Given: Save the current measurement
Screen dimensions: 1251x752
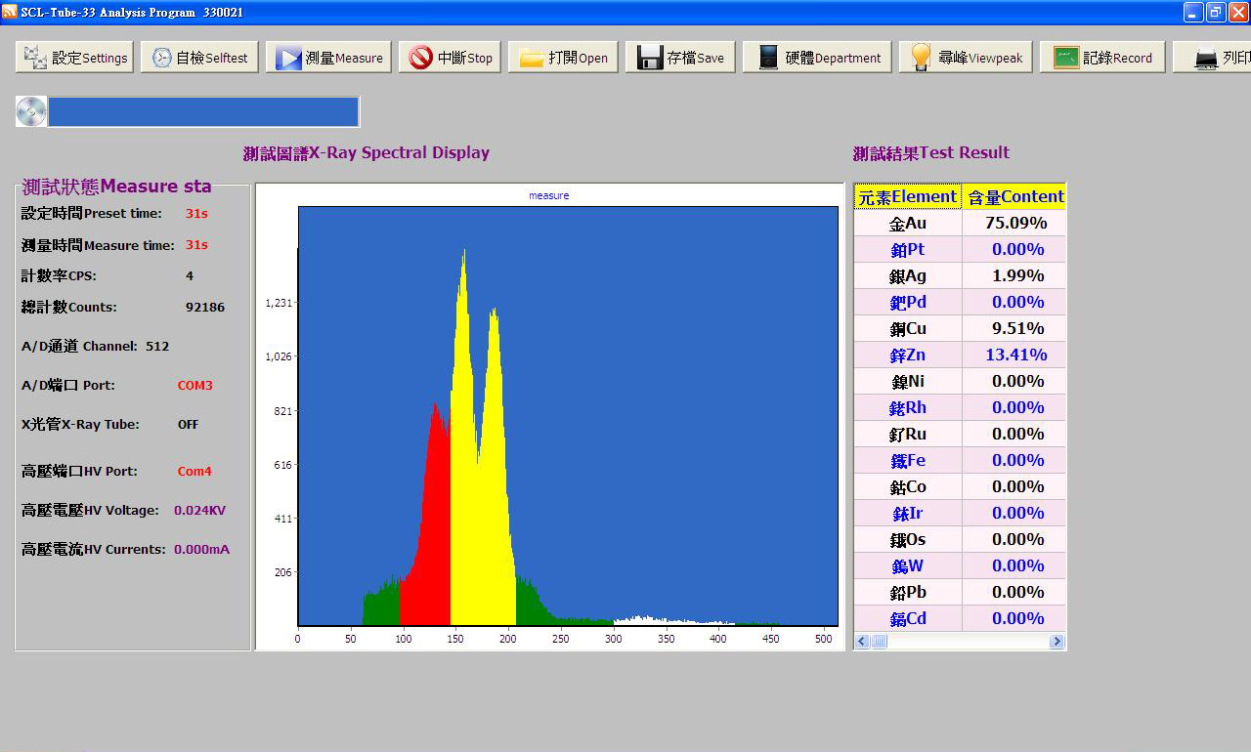Looking at the screenshot, I should pyautogui.click(x=680, y=58).
